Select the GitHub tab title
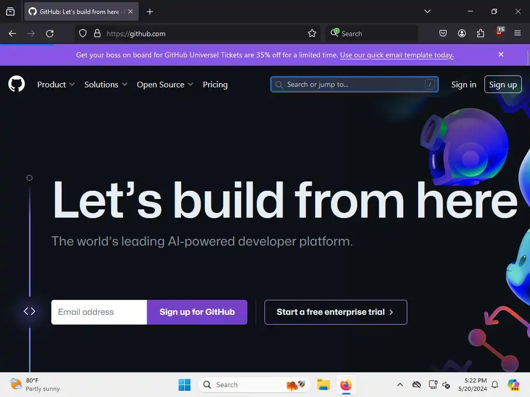 pos(79,11)
